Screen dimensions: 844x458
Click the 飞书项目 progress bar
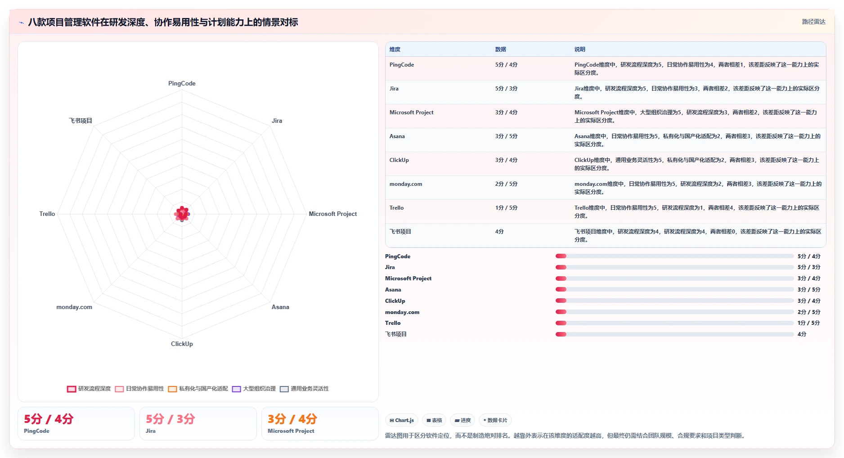(x=674, y=334)
